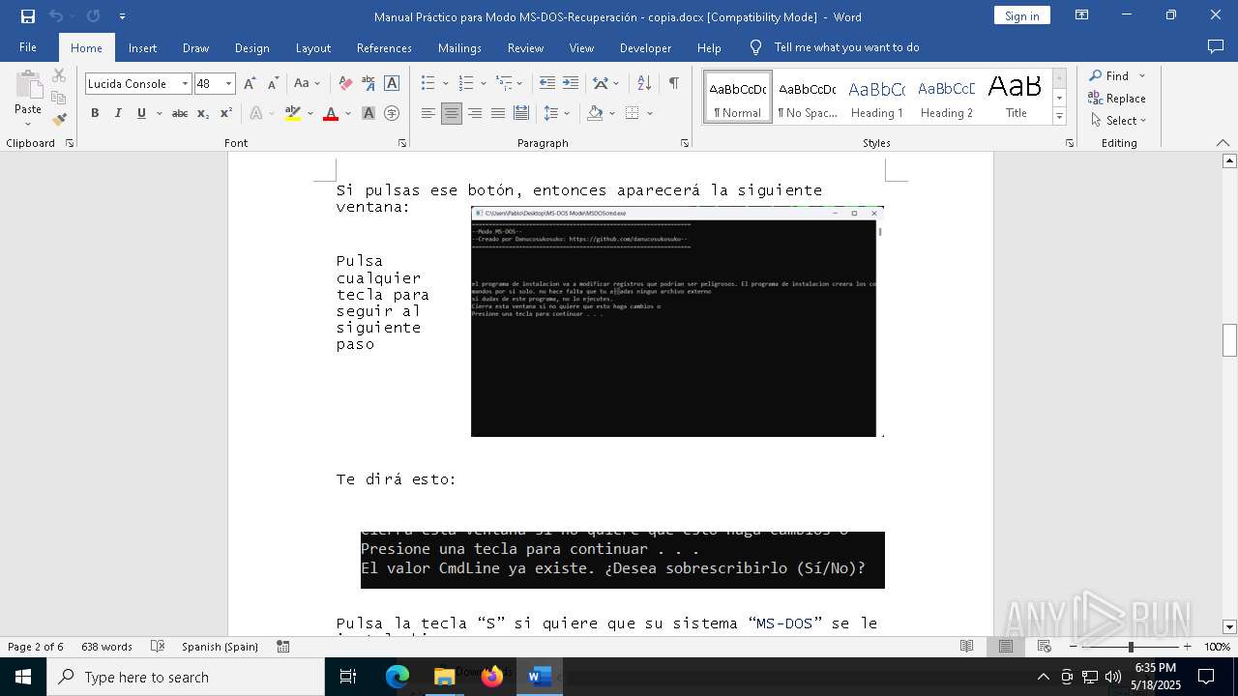Click the red font color swatch
The height and width of the screenshot is (696, 1238).
point(331,113)
